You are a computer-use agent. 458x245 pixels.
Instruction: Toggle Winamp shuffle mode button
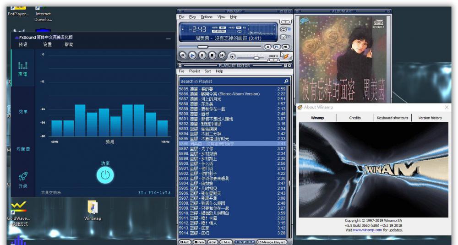pos(284,37)
